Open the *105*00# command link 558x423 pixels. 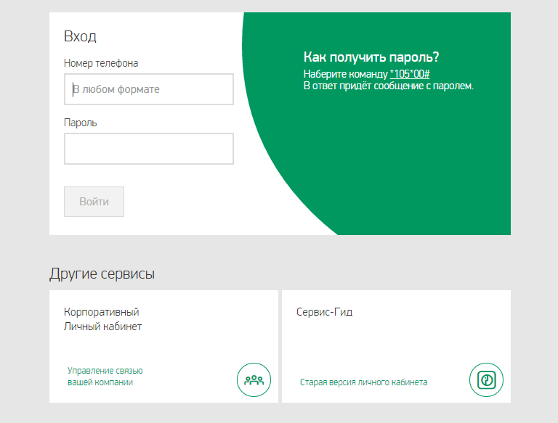(410, 74)
